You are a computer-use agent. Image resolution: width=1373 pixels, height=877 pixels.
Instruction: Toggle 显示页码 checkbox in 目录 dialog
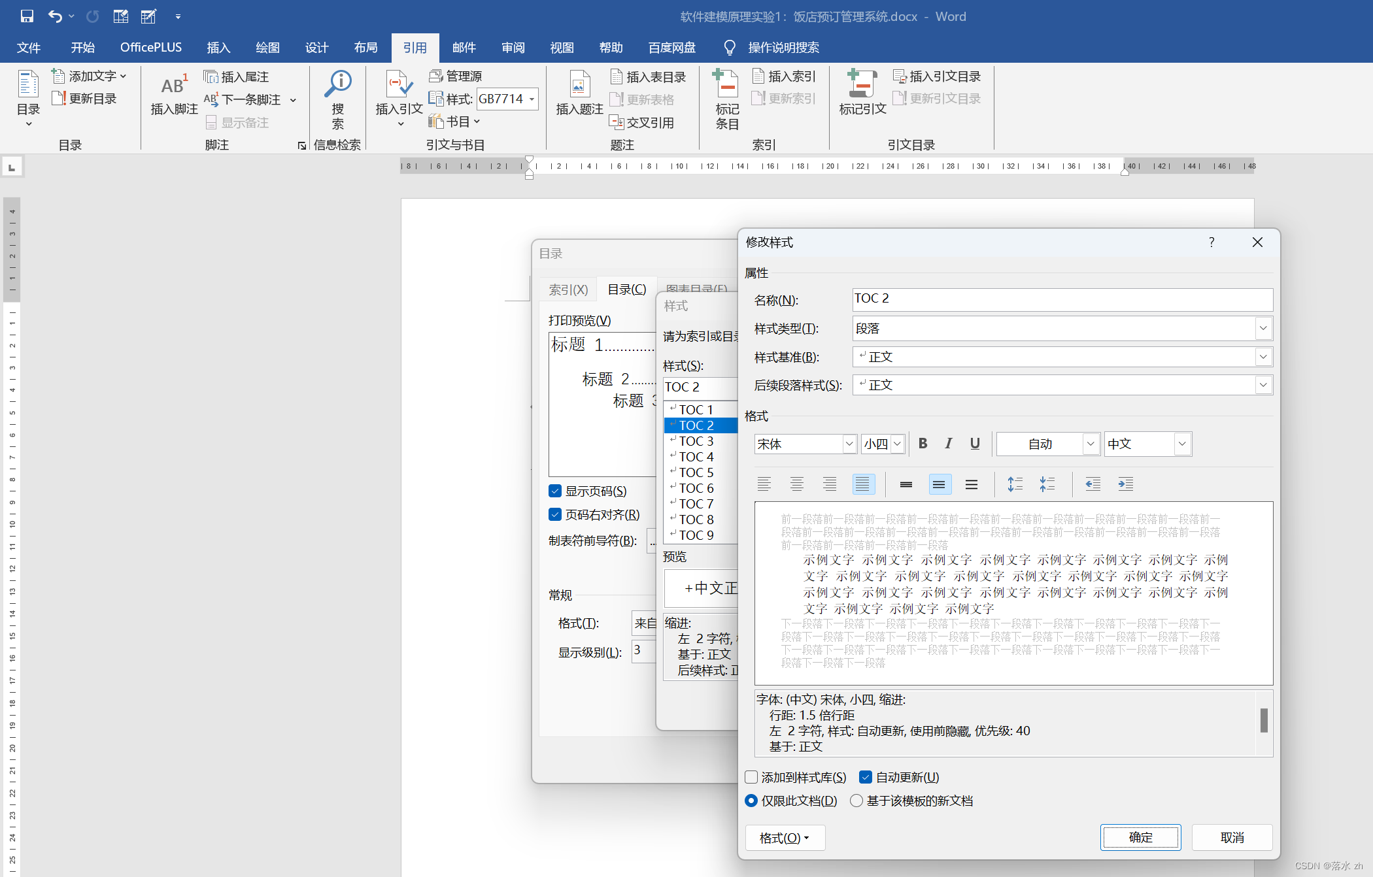[x=555, y=491]
